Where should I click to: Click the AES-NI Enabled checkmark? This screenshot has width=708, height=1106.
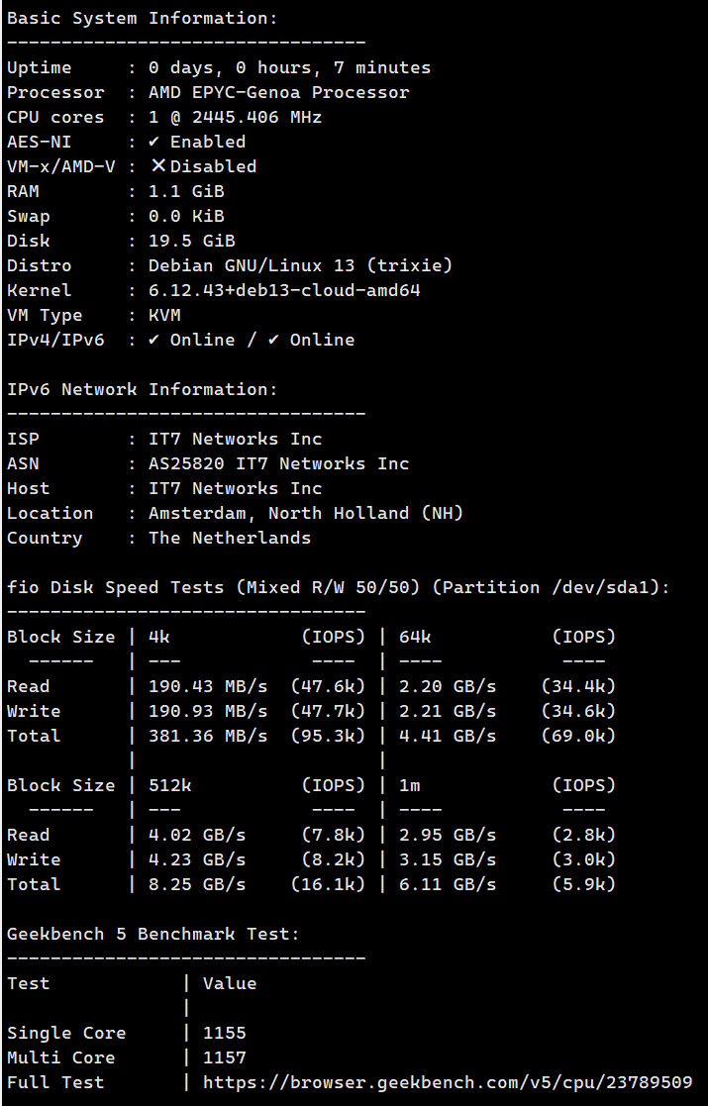(x=153, y=142)
